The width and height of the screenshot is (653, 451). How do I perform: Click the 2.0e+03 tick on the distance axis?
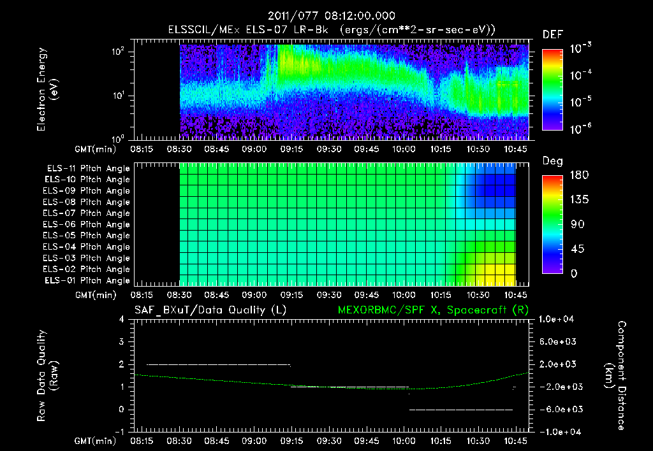[558, 364]
